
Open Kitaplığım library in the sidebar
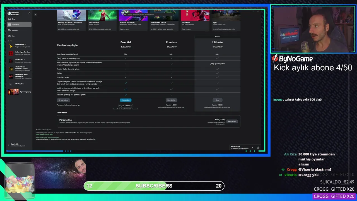pos(19,30)
